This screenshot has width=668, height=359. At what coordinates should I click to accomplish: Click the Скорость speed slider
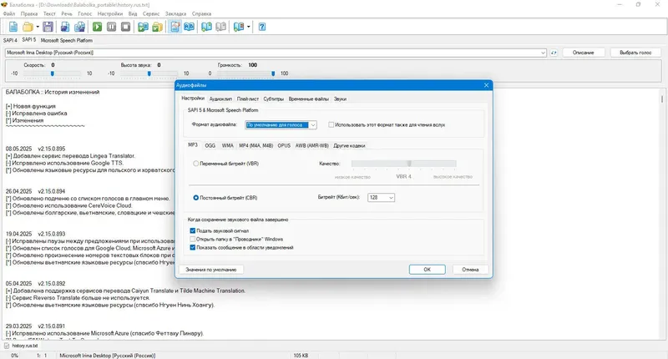click(52, 73)
